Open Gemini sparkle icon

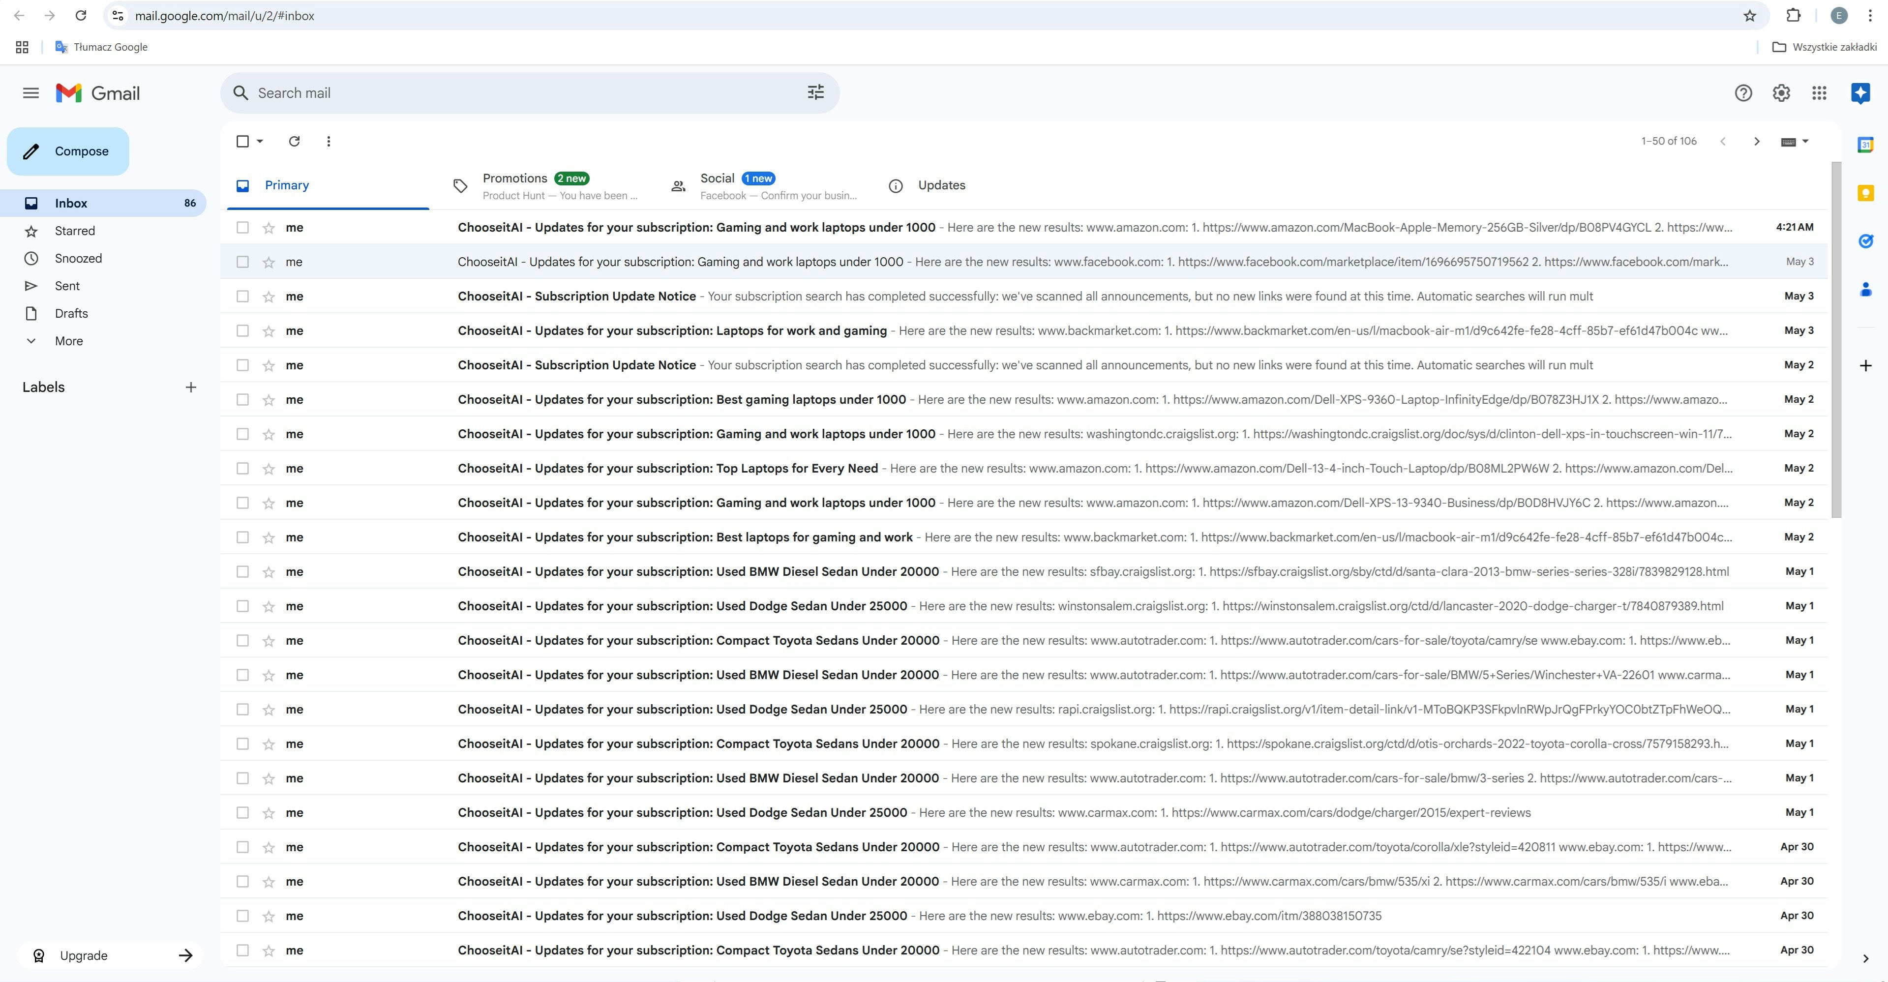(x=1860, y=93)
